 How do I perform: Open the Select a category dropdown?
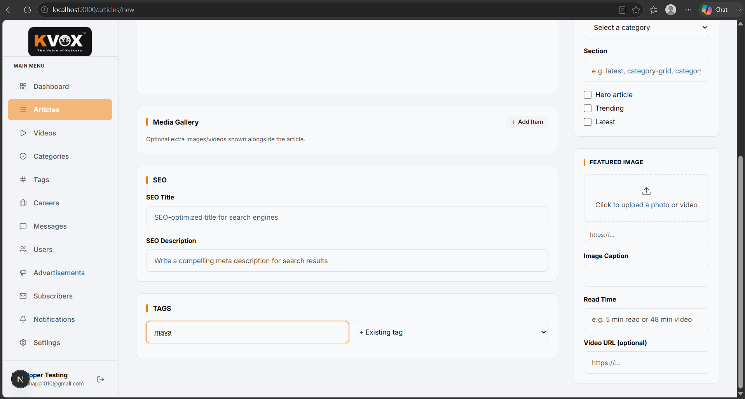click(646, 28)
